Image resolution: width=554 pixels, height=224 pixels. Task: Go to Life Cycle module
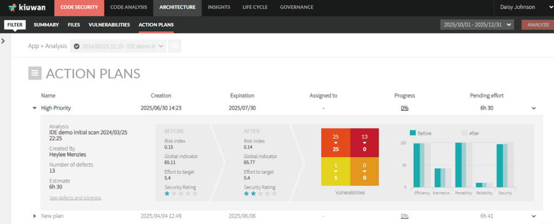(x=255, y=7)
